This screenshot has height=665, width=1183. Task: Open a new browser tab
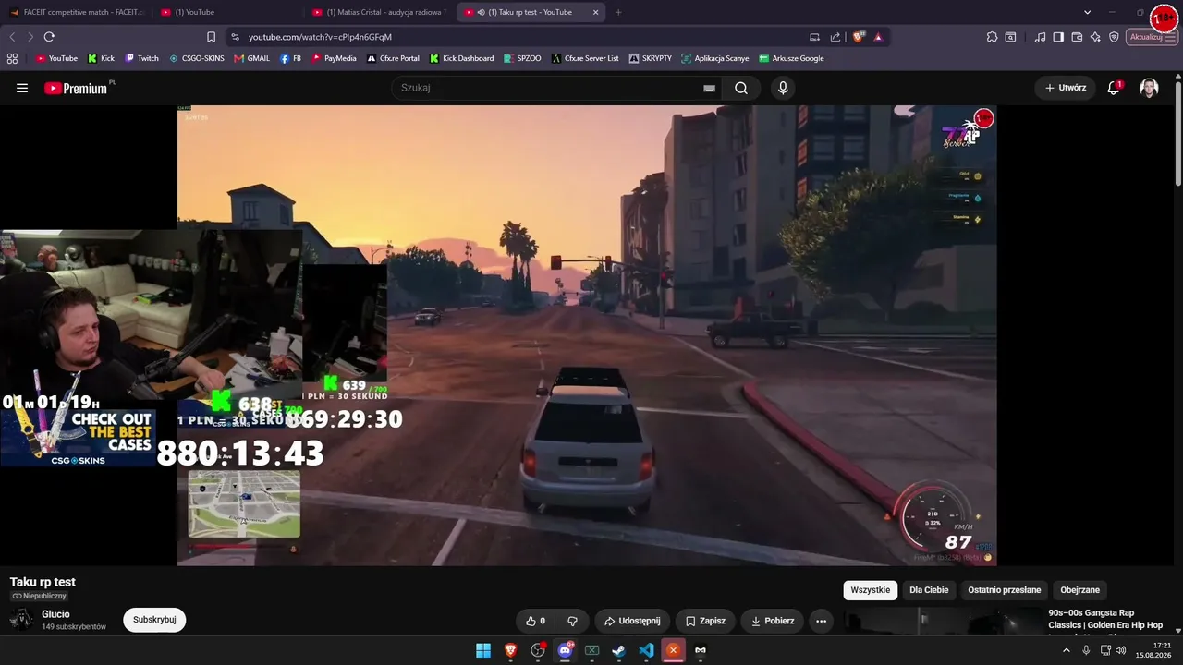(618, 12)
